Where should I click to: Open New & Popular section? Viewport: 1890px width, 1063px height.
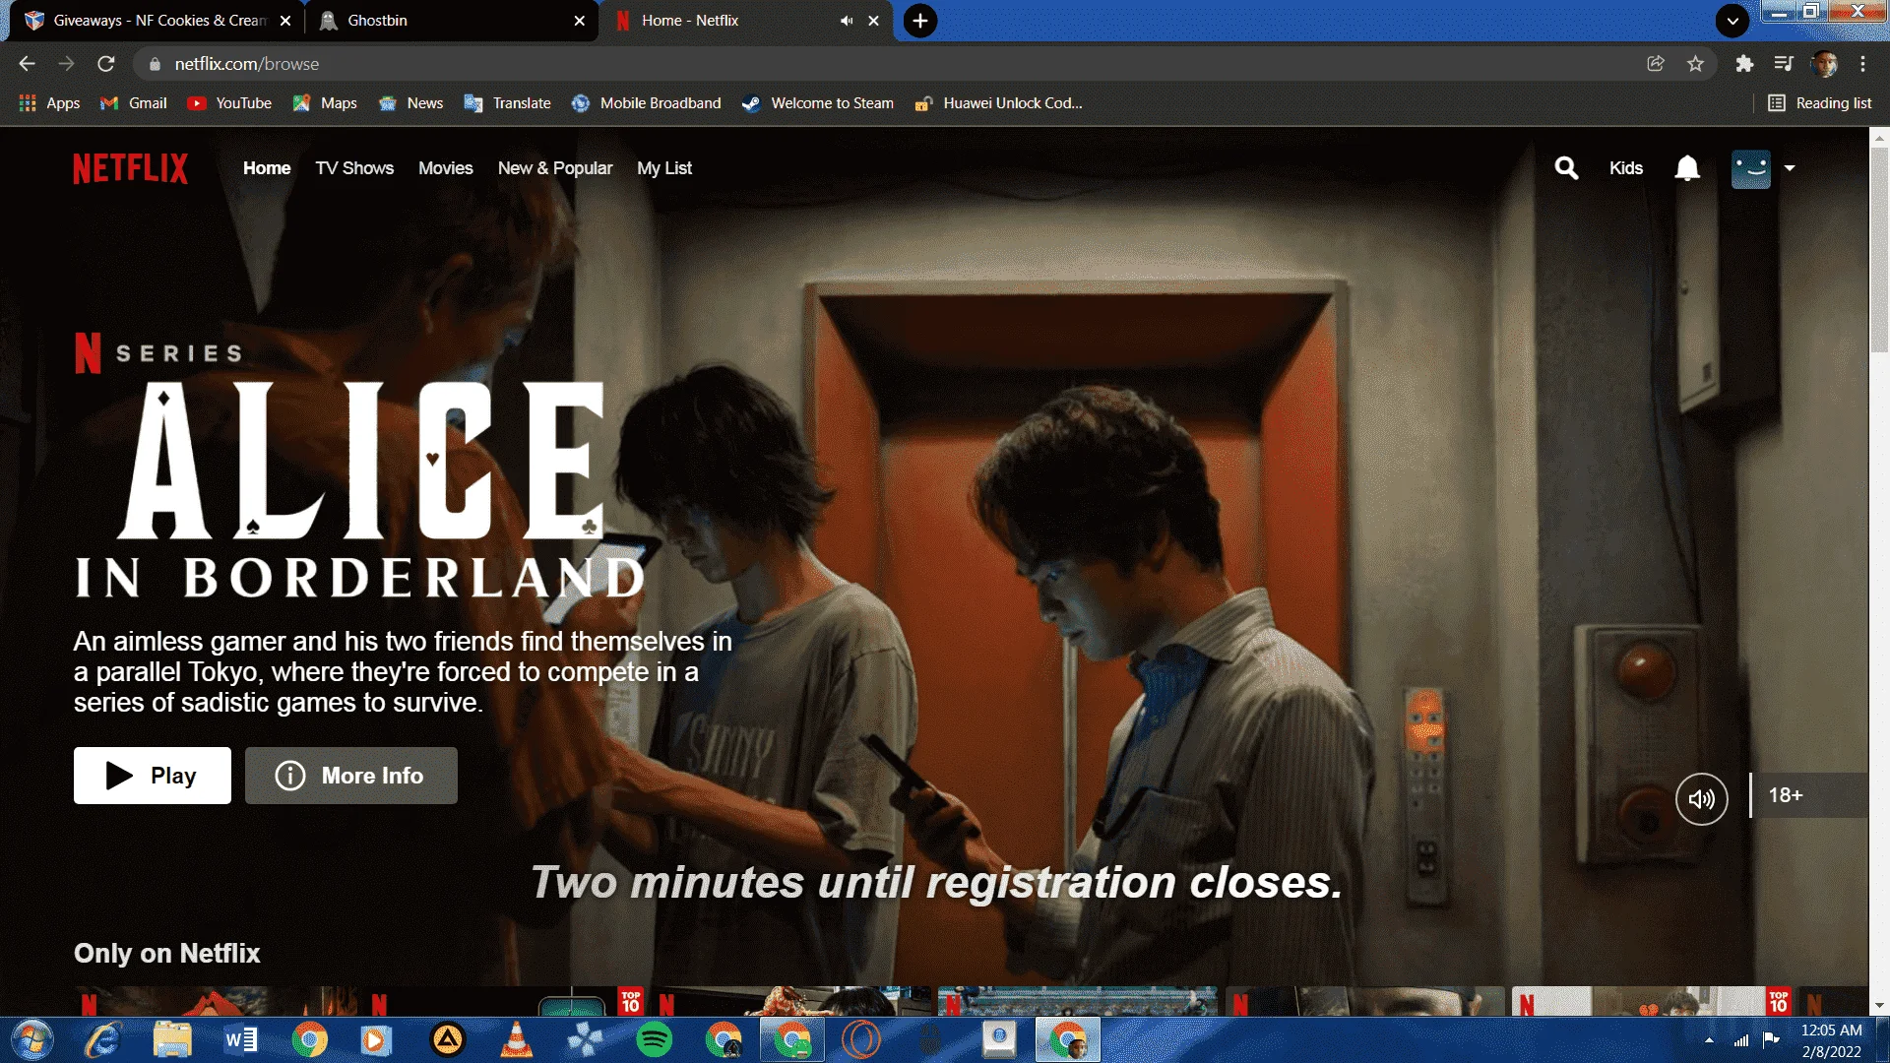(555, 168)
